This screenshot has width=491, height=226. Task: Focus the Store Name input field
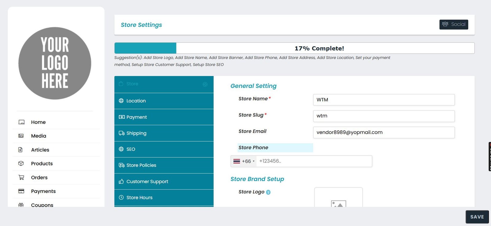click(x=384, y=100)
